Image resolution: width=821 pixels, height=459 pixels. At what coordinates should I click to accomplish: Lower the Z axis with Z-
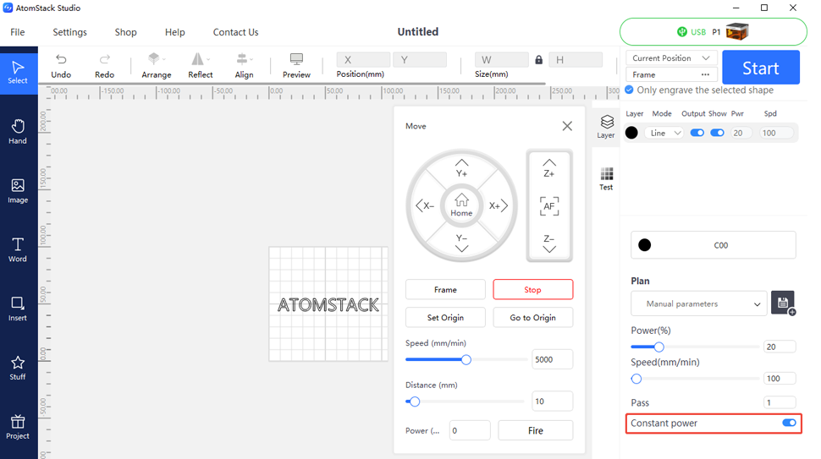[x=548, y=243]
